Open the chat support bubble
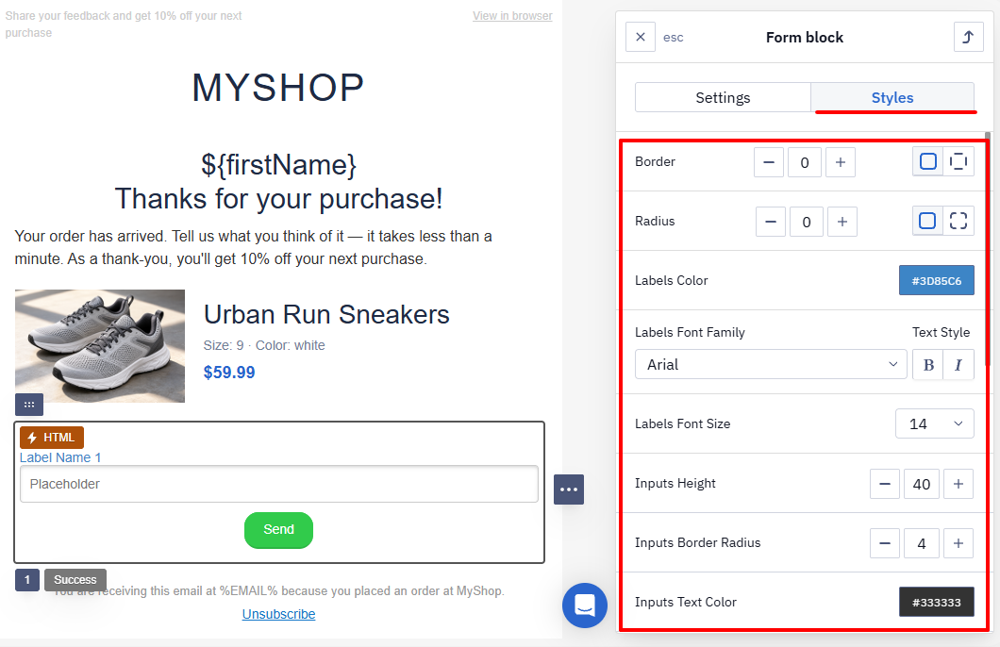Viewport: 1000px width, 647px height. pos(585,605)
